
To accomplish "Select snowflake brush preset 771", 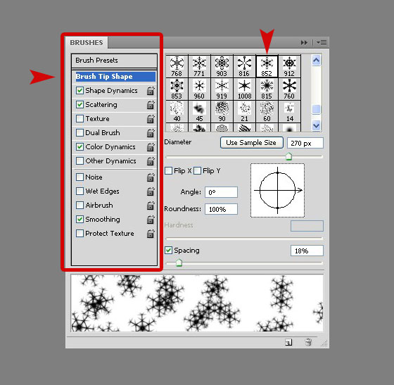I will pyautogui.click(x=199, y=66).
